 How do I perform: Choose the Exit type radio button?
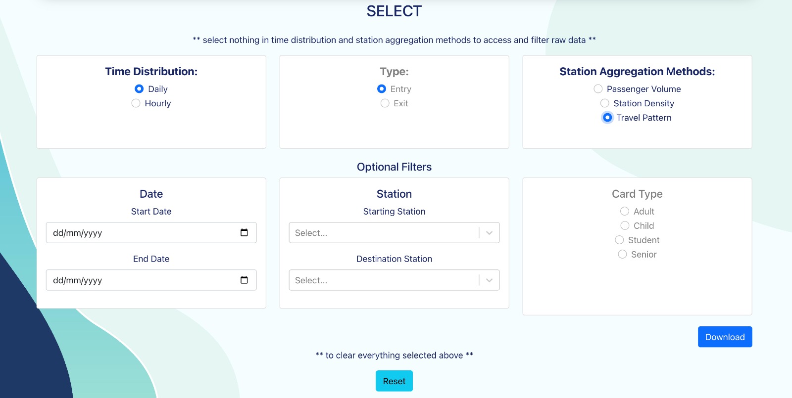point(385,103)
